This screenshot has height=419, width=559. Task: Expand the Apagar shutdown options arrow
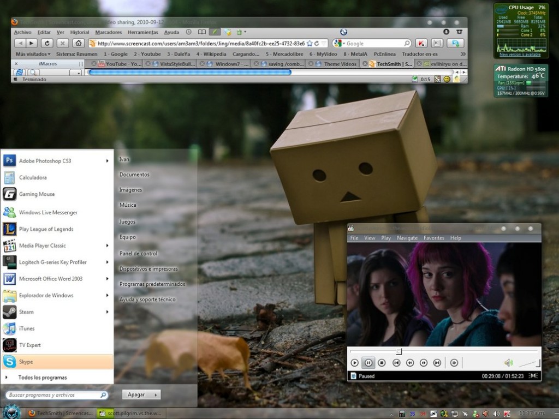pos(156,394)
